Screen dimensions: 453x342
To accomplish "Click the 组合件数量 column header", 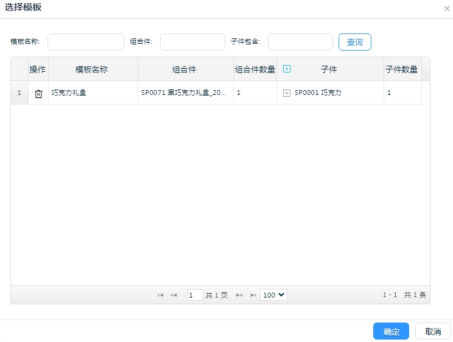I will click(255, 69).
